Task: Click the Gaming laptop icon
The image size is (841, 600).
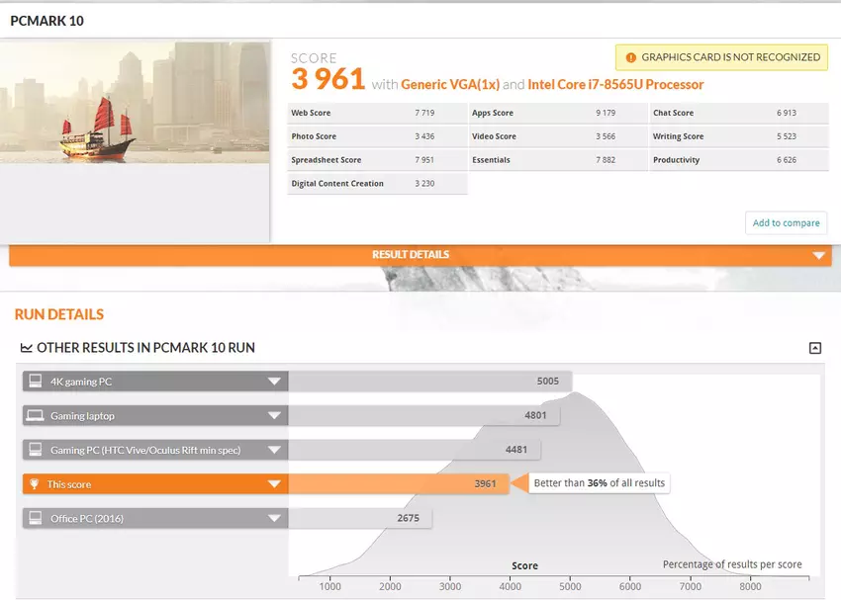Action: click(35, 416)
